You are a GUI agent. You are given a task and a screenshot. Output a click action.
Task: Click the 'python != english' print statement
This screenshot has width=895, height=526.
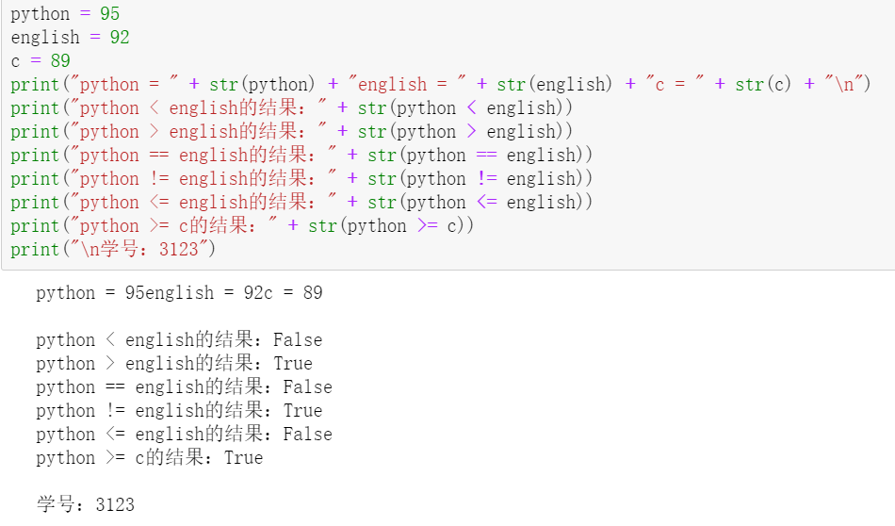click(x=301, y=179)
